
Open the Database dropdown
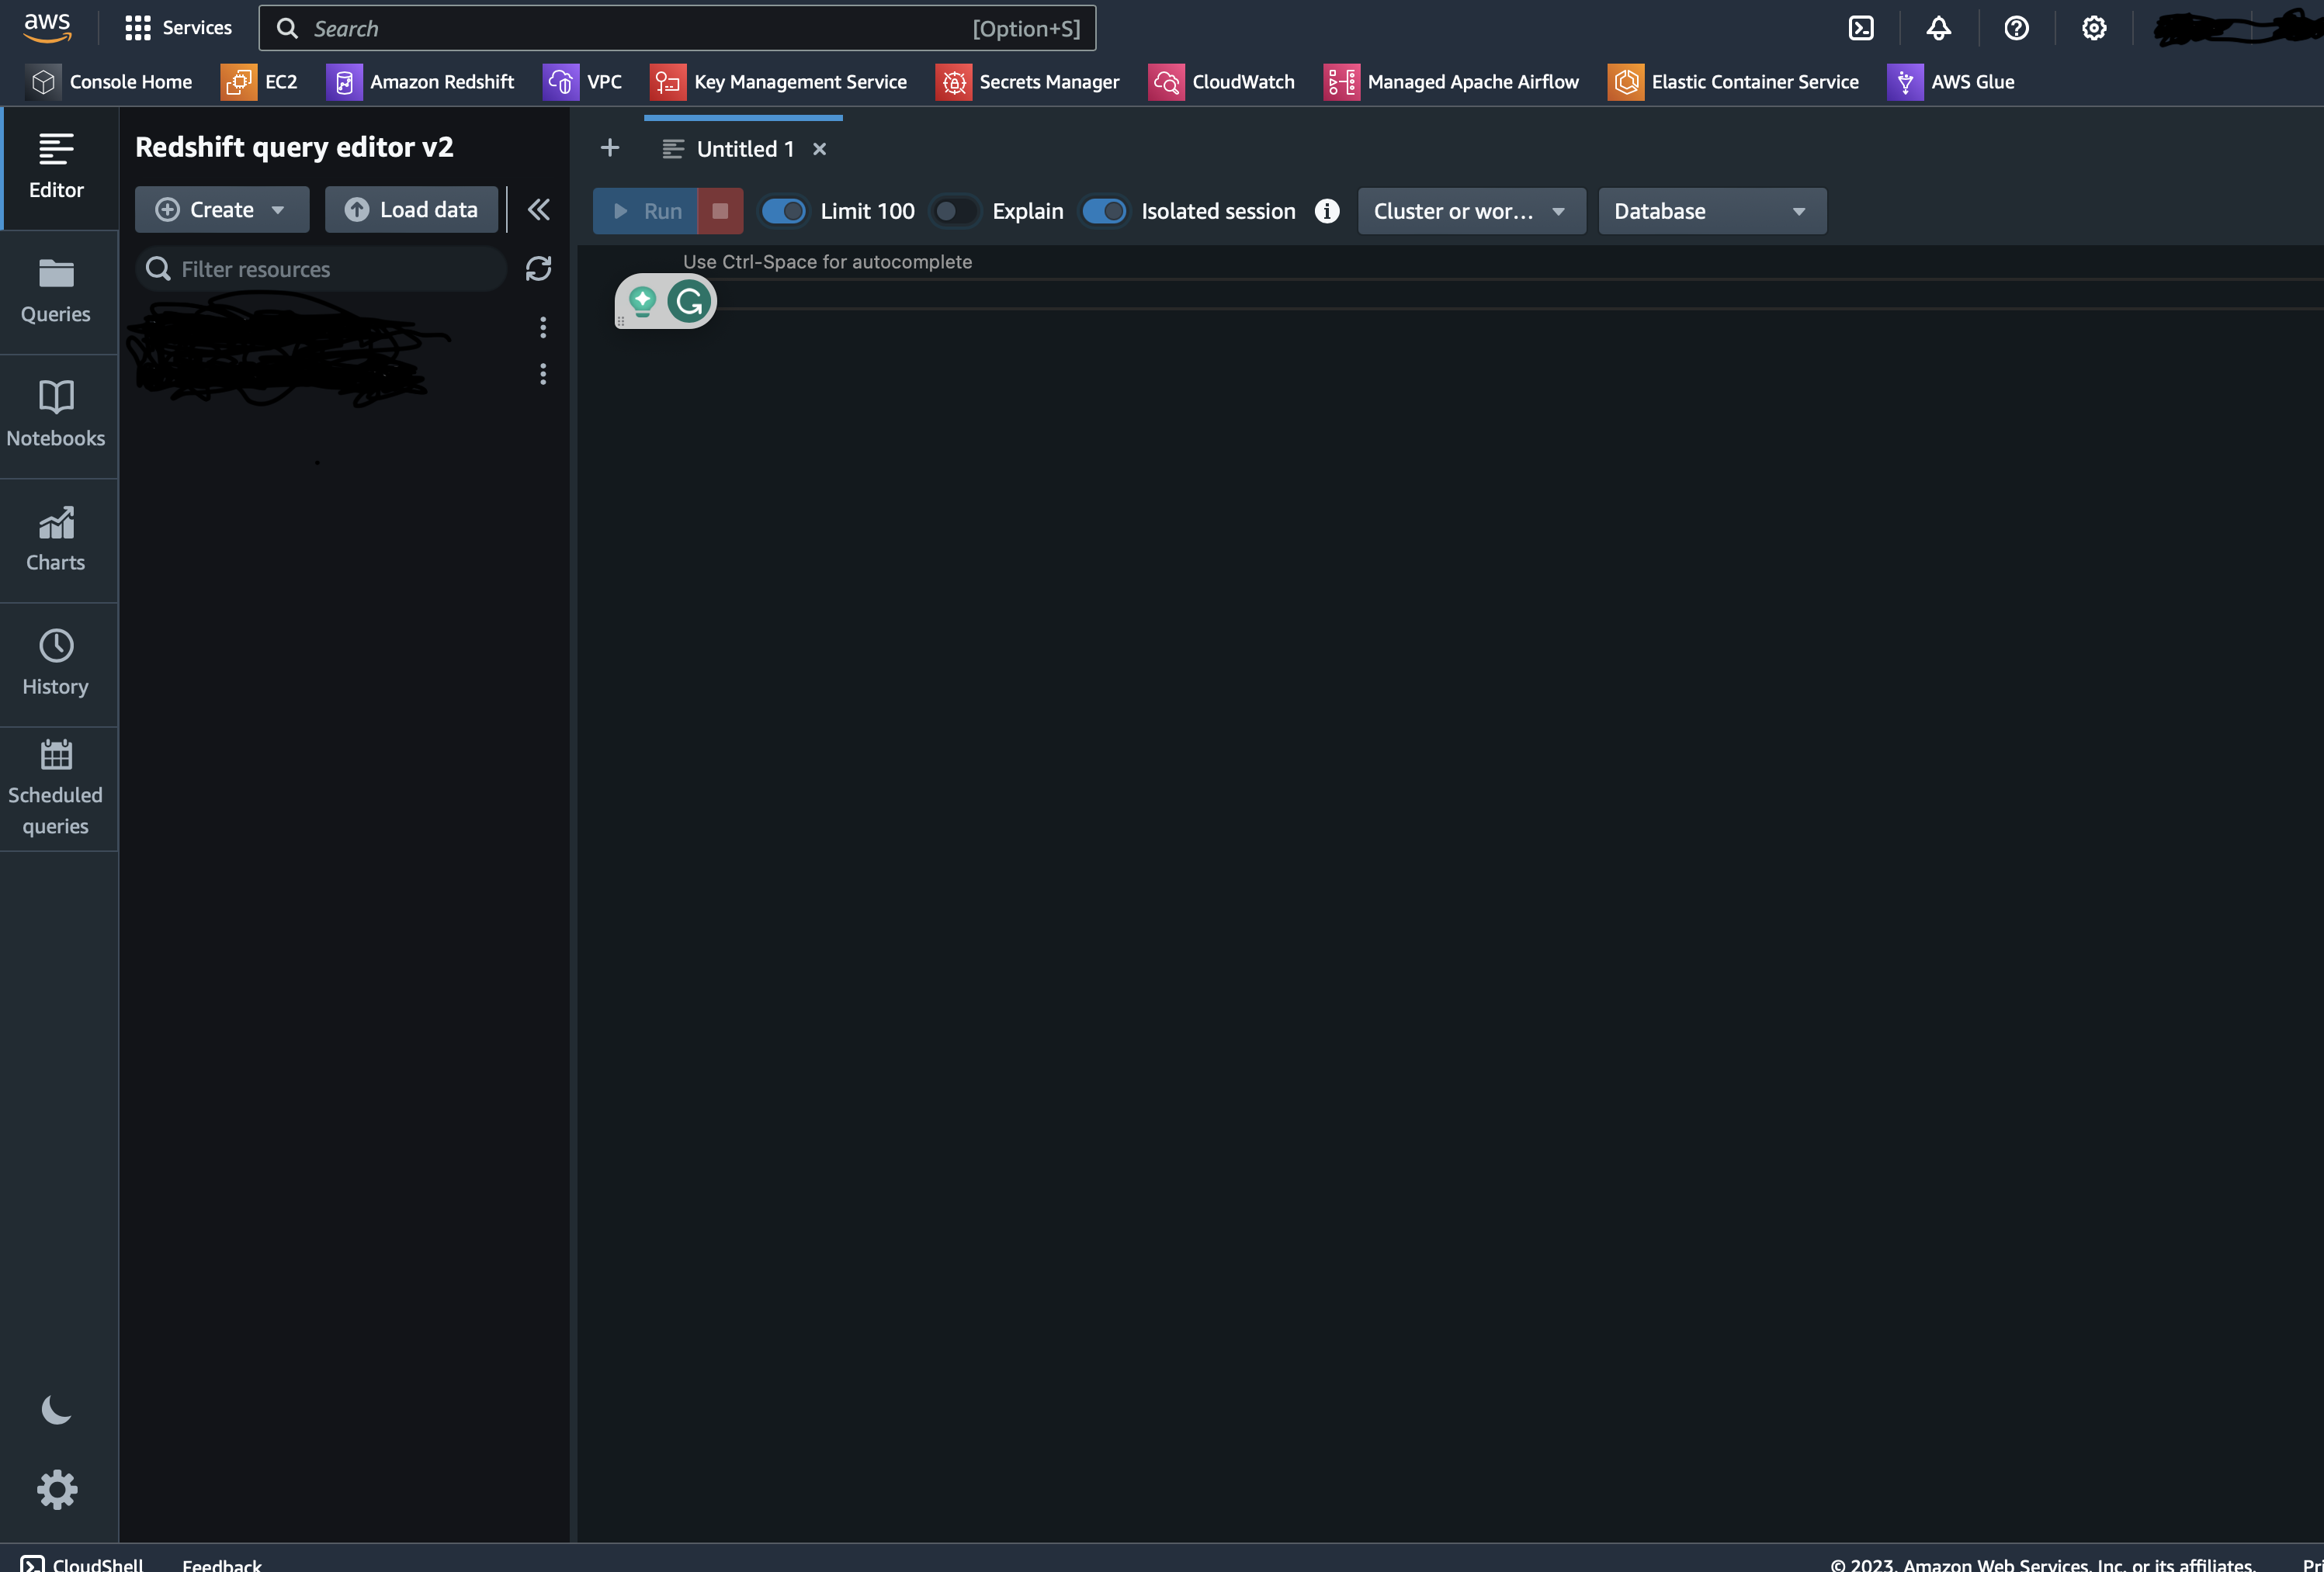pyautogui.click(x=1711, y=211)
